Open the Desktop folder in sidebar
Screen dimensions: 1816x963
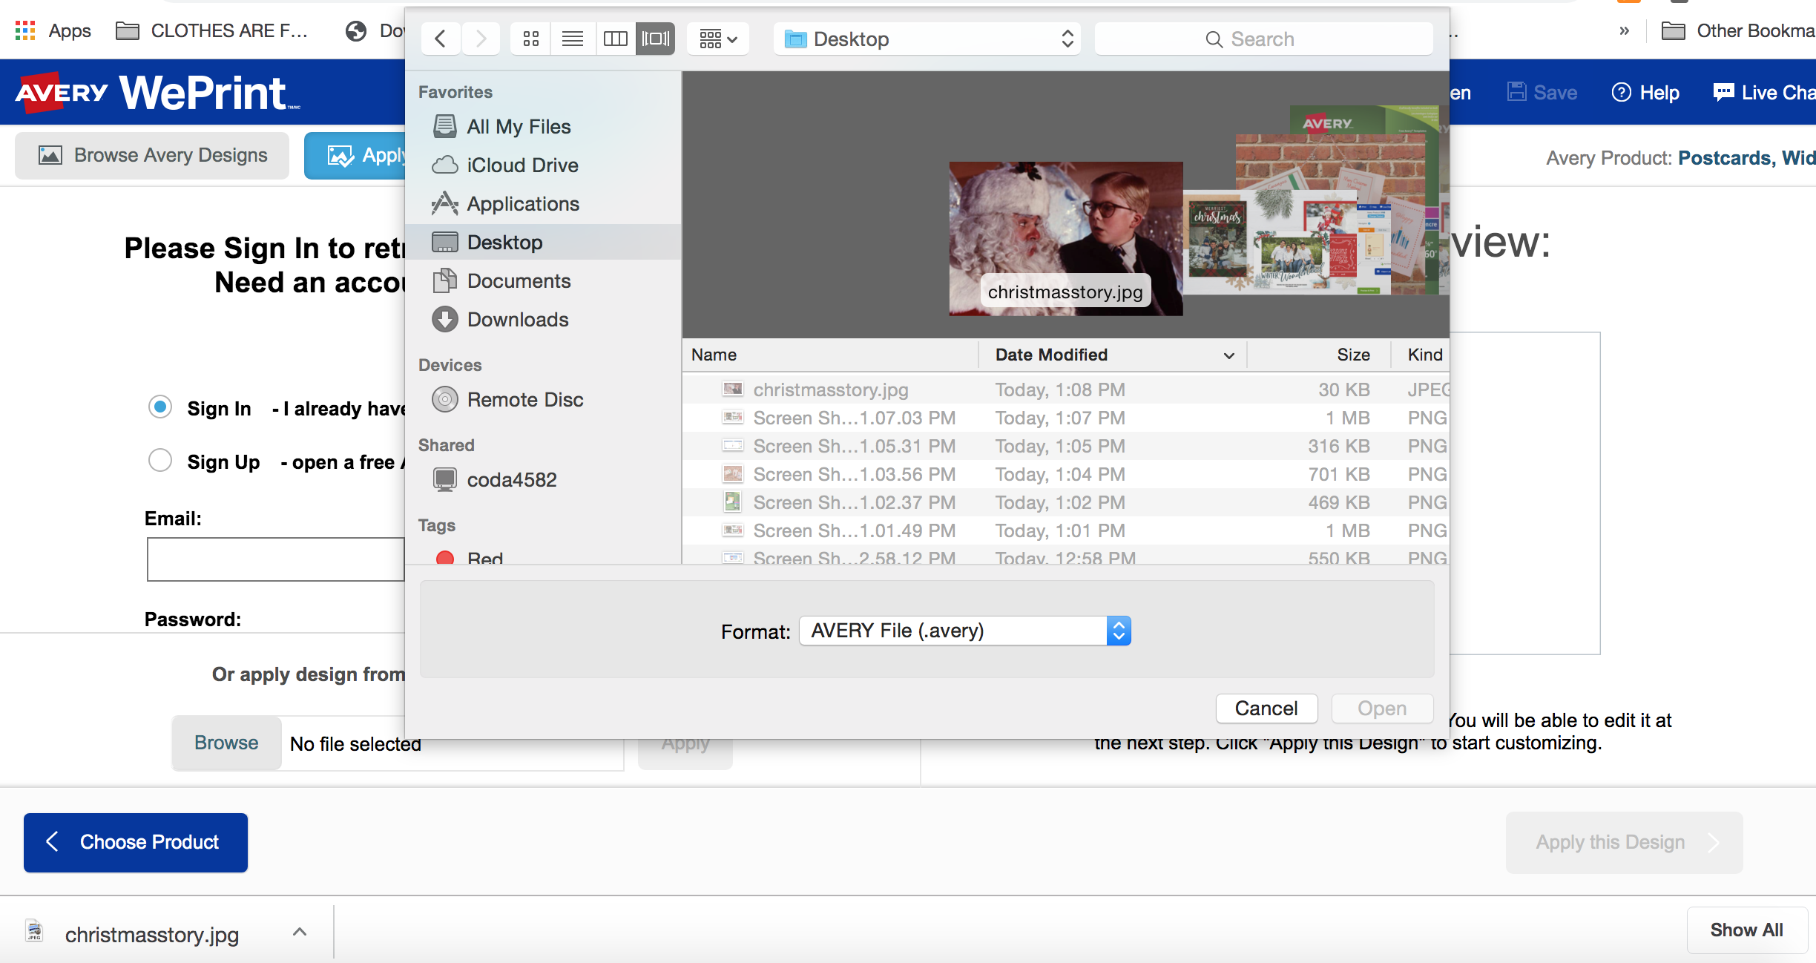(504, 241)
